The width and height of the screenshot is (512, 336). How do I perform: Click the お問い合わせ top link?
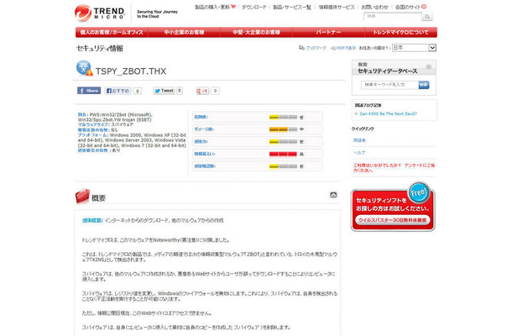coord(375,7)
